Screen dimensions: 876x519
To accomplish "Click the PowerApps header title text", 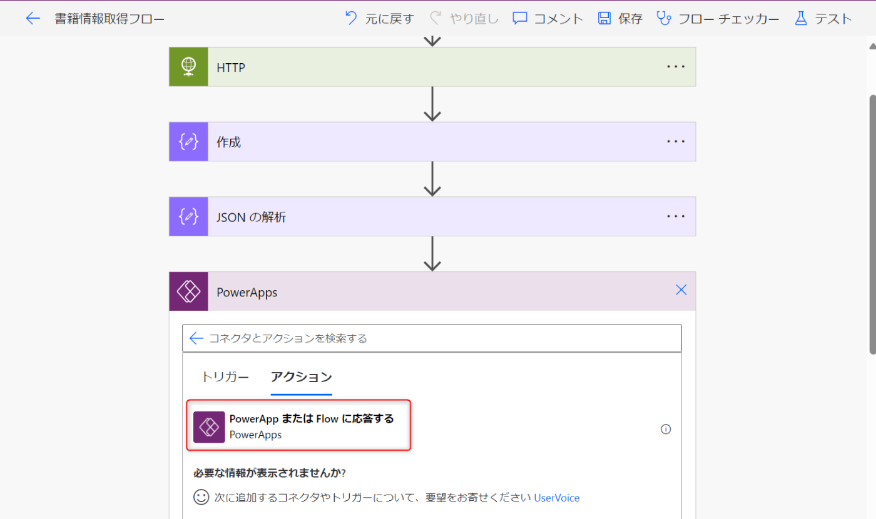I will [247, 292].
